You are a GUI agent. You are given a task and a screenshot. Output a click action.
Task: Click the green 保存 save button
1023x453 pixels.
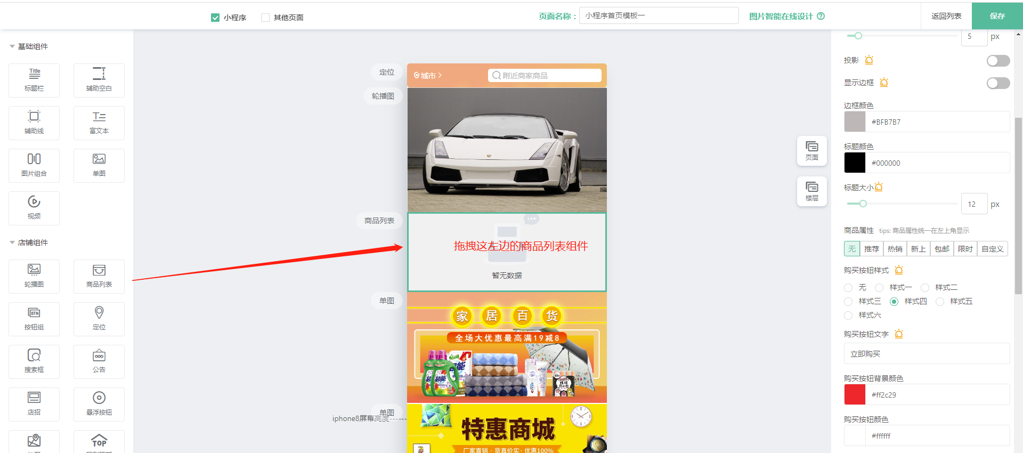pos(997,16)
